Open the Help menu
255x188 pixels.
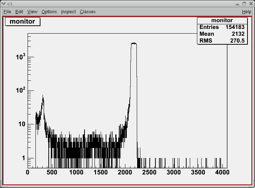pos(246,12)
